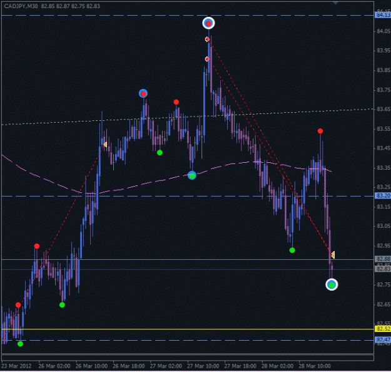Select the orange arrow near 83.45 on 26 Mar
Image resolution: width=391 pixels, height=372 pixels.
point(105,145)
